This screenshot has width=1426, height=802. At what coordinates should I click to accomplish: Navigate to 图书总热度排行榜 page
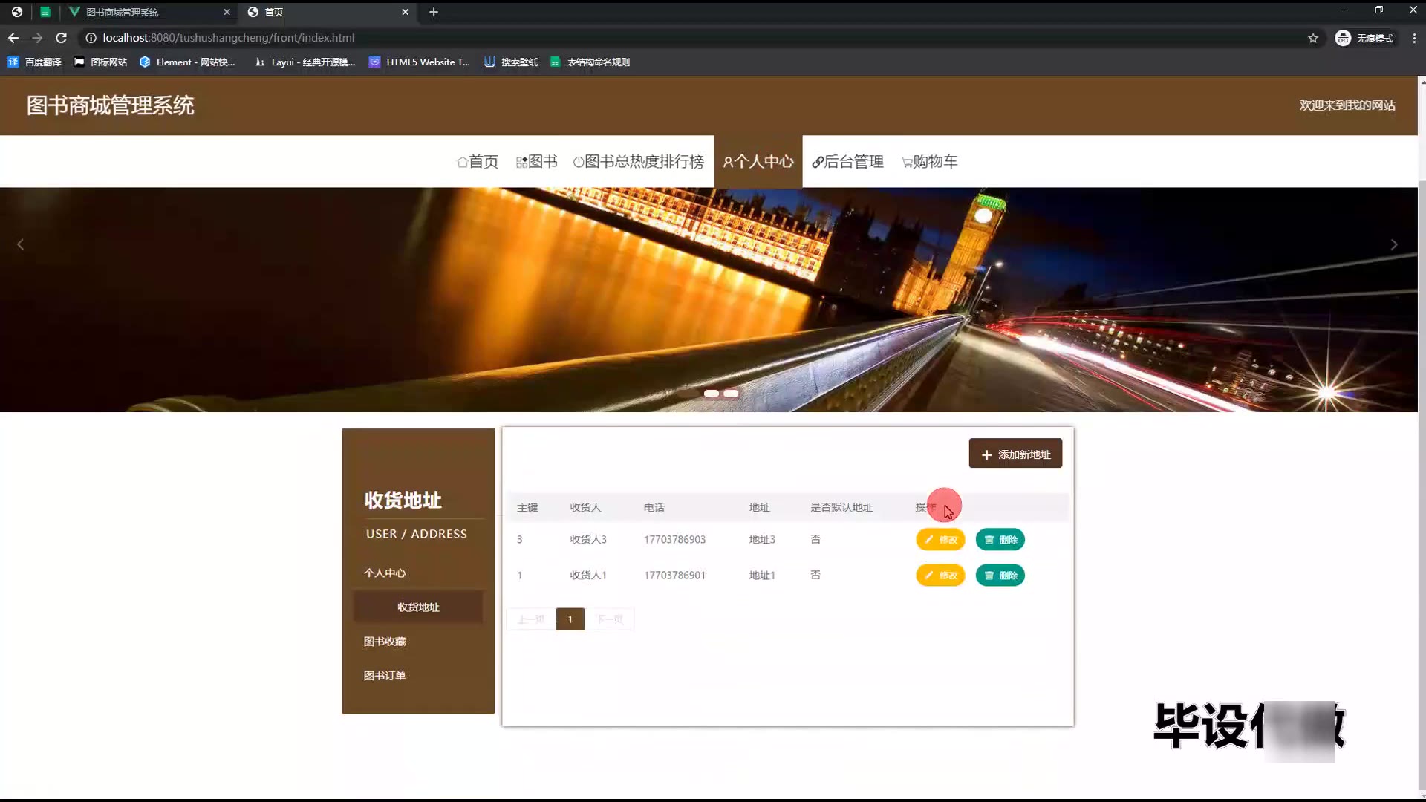pyautogui.click(x=638, y=162)
